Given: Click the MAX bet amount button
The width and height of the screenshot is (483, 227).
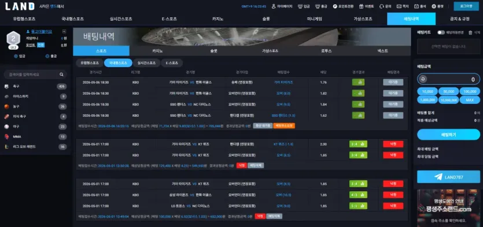Looking at the screenshot, I should tap(470, 100).
